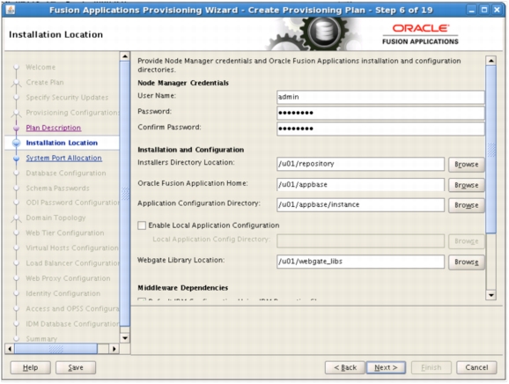Browse for Oracle Fusion Application Home
This screenshot has height=384, width=509.
[x=466, y=185]
